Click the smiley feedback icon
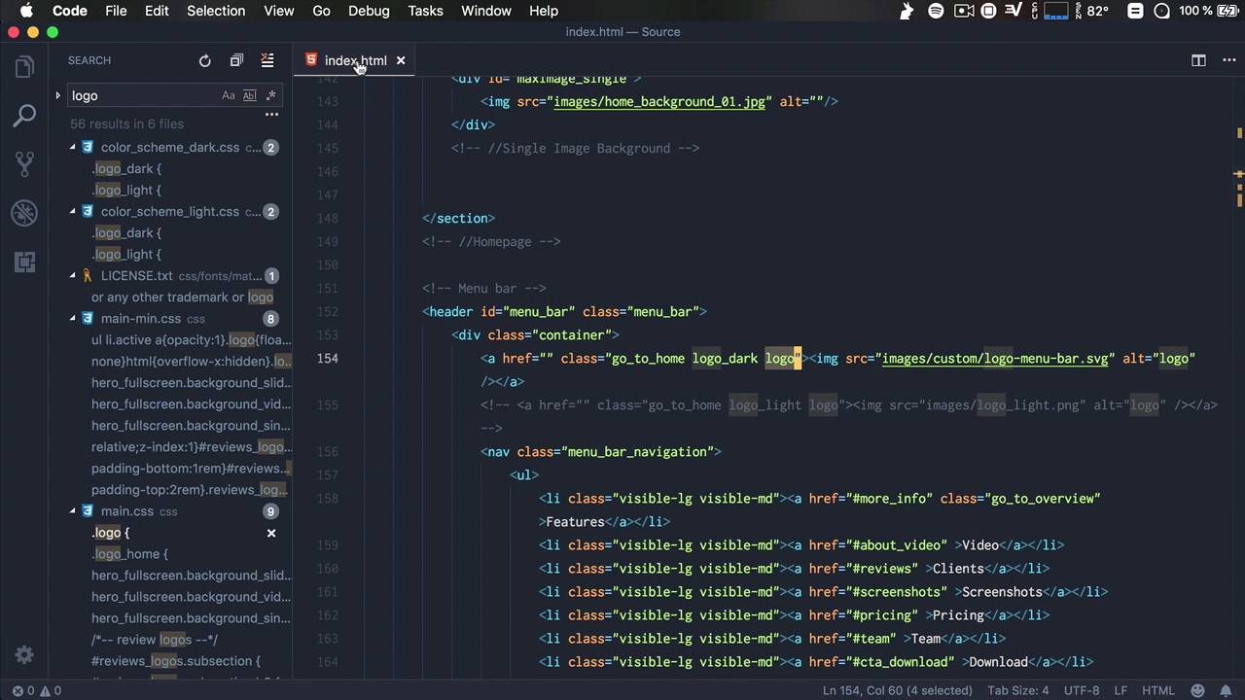Viewport: 1245px width, 700px height. click(x=1196, y=690)
